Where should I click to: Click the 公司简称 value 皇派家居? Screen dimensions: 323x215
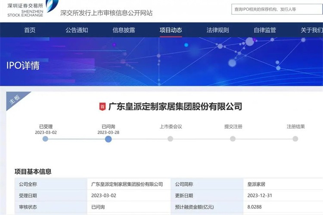256,184
